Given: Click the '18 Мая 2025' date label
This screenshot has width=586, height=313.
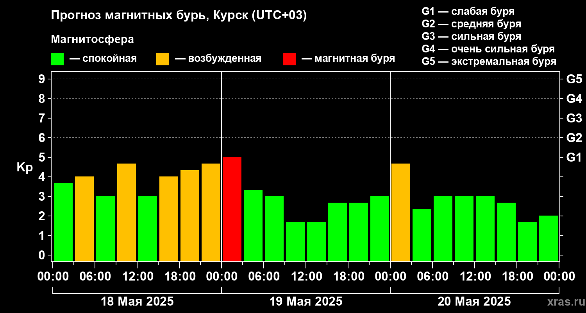Looking at the screenshot, I should point(137,302).
